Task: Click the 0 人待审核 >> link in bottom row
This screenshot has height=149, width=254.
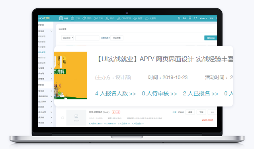Action: [110, 124]
